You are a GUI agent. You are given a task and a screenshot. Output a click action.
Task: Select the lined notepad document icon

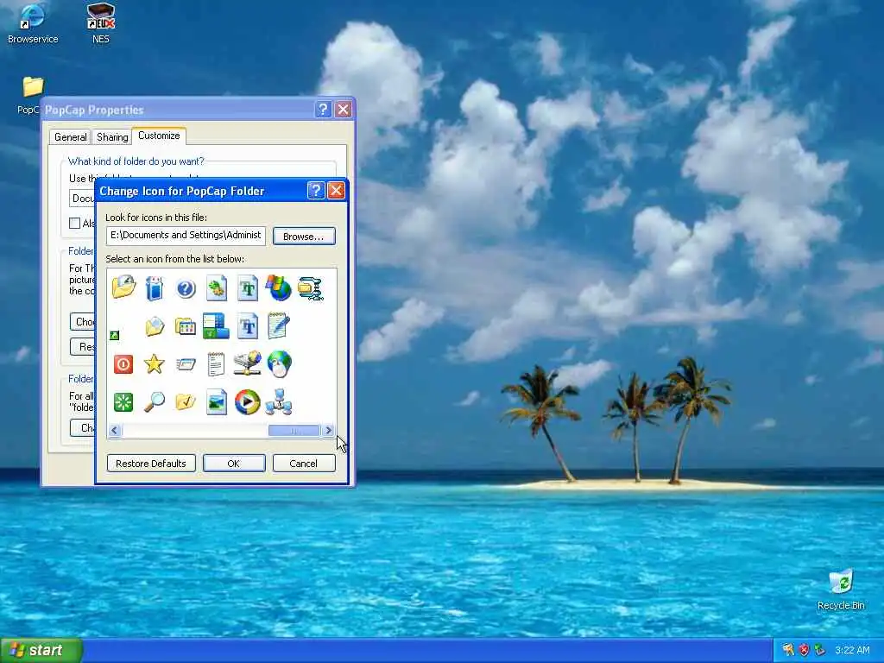point(216,364)
